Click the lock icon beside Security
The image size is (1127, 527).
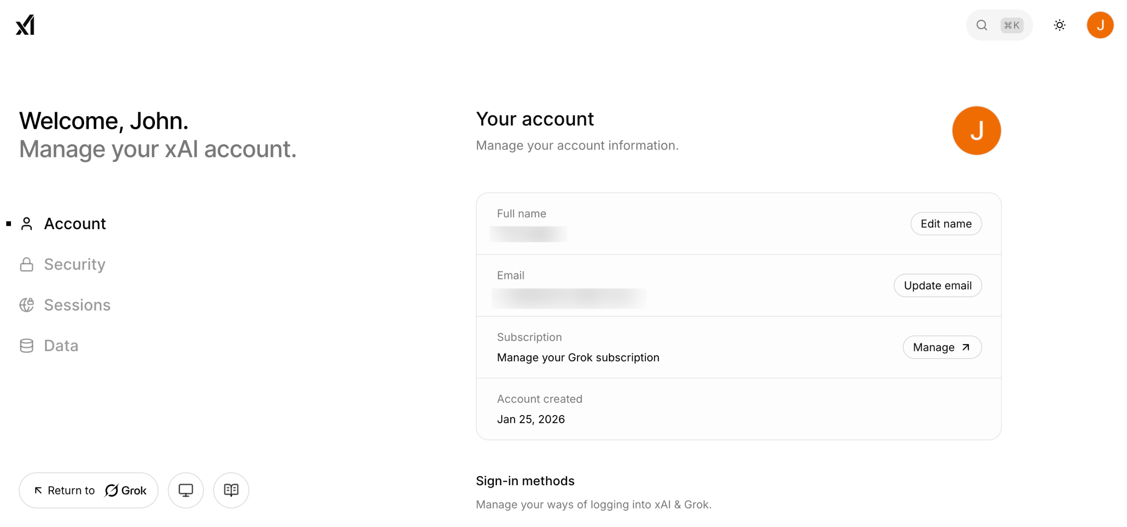(26, 264)
